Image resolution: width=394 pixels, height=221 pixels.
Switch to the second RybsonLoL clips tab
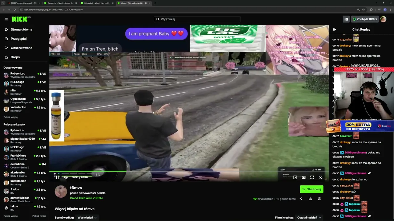click(x=97, y=3)
